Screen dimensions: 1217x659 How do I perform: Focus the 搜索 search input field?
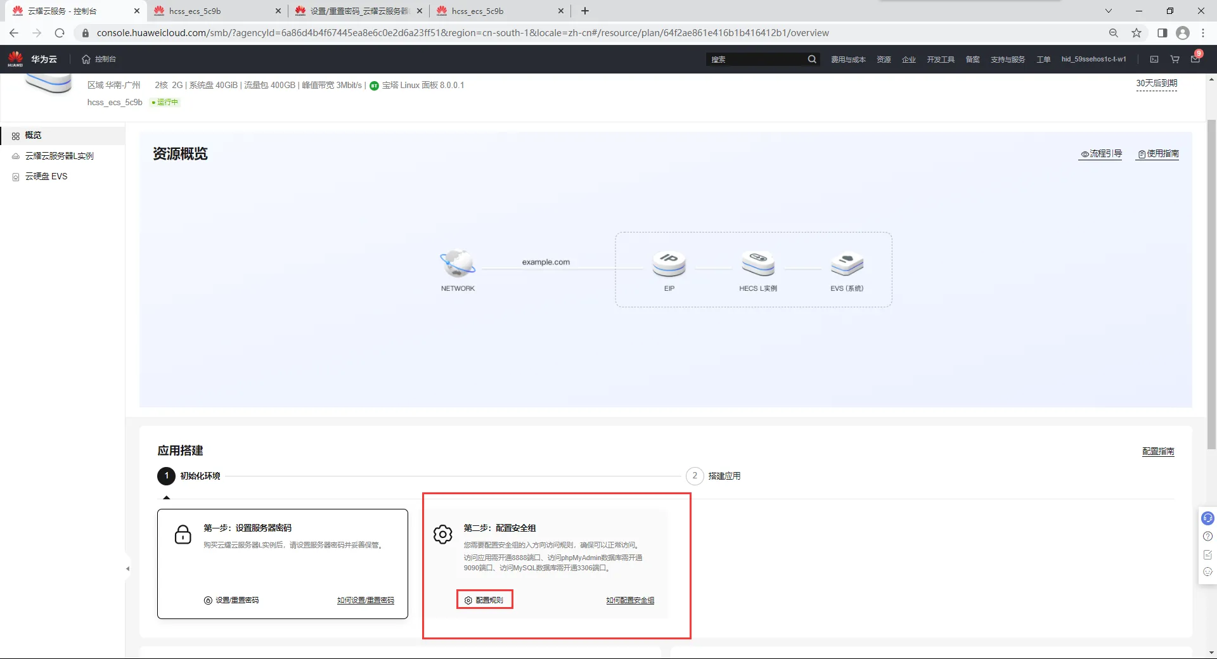(x=757, y=59)
